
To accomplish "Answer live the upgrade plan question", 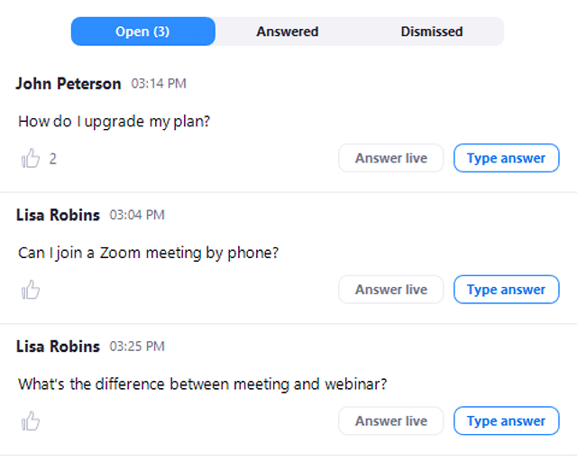I will point(390,158).
